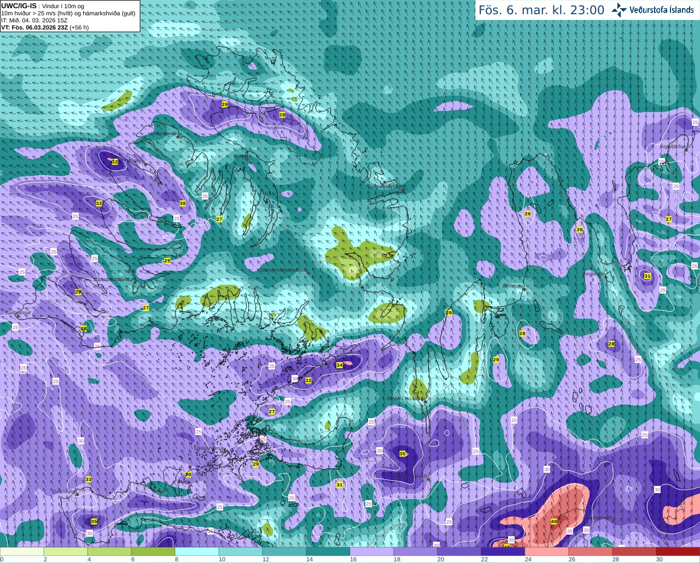700x563 pixels.
Task: Click the Veðurstofa Íslands logo icon
Action: pos(619,10)
